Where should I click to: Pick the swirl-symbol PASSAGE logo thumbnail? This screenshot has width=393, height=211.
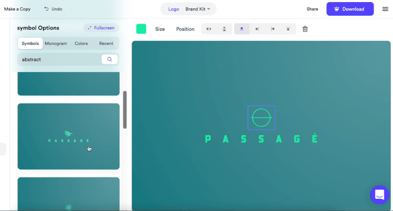(69, 136)
